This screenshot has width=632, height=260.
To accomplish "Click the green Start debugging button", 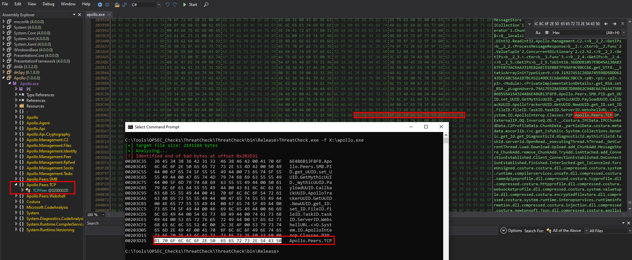I will click(190, 5).
